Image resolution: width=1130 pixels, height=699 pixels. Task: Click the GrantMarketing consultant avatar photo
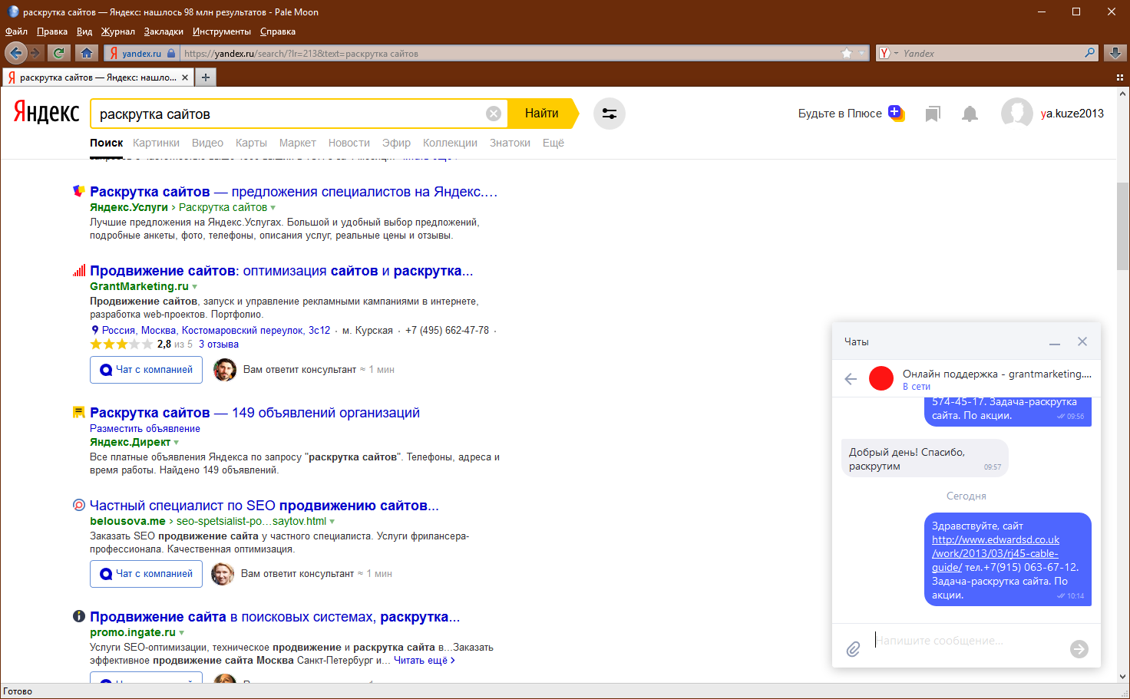(225, 370)
